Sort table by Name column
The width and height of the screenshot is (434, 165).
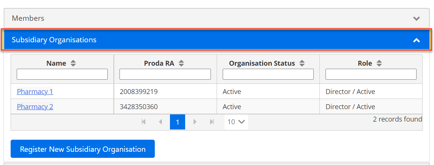tap(73, 63)
